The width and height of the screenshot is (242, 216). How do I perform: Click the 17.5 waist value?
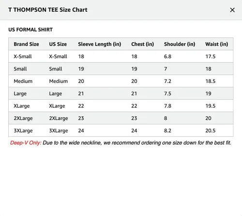pyautogui.click(x=211, y=56)
